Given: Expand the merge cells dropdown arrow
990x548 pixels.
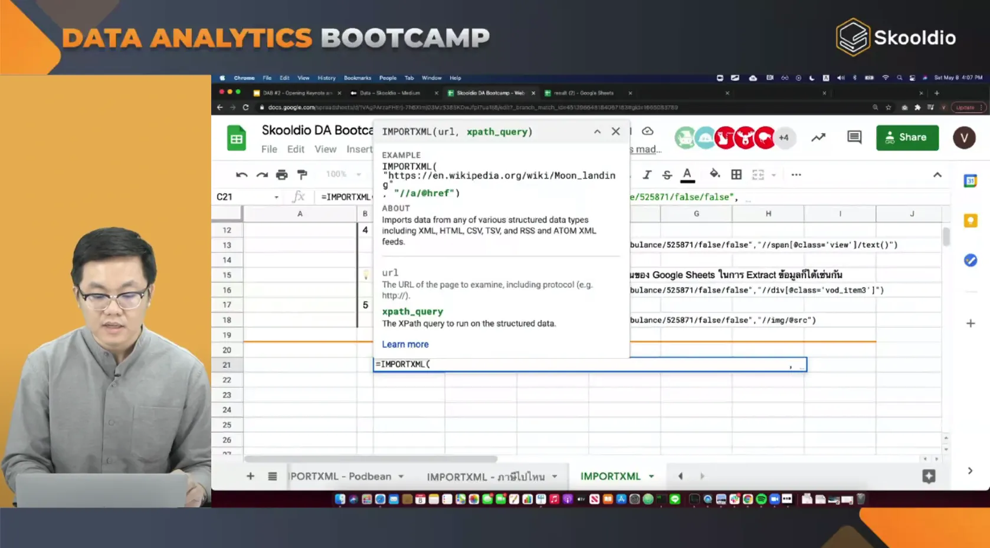Looking at the screenshot, I should tap(774, 175).
